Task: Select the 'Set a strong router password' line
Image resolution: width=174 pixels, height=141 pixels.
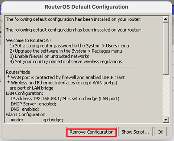Action: pyautogui.click(x=70, y=46)
